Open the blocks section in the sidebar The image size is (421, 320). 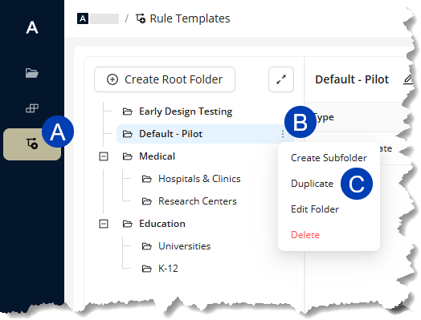pyautogui.click(x=32, y=108)
